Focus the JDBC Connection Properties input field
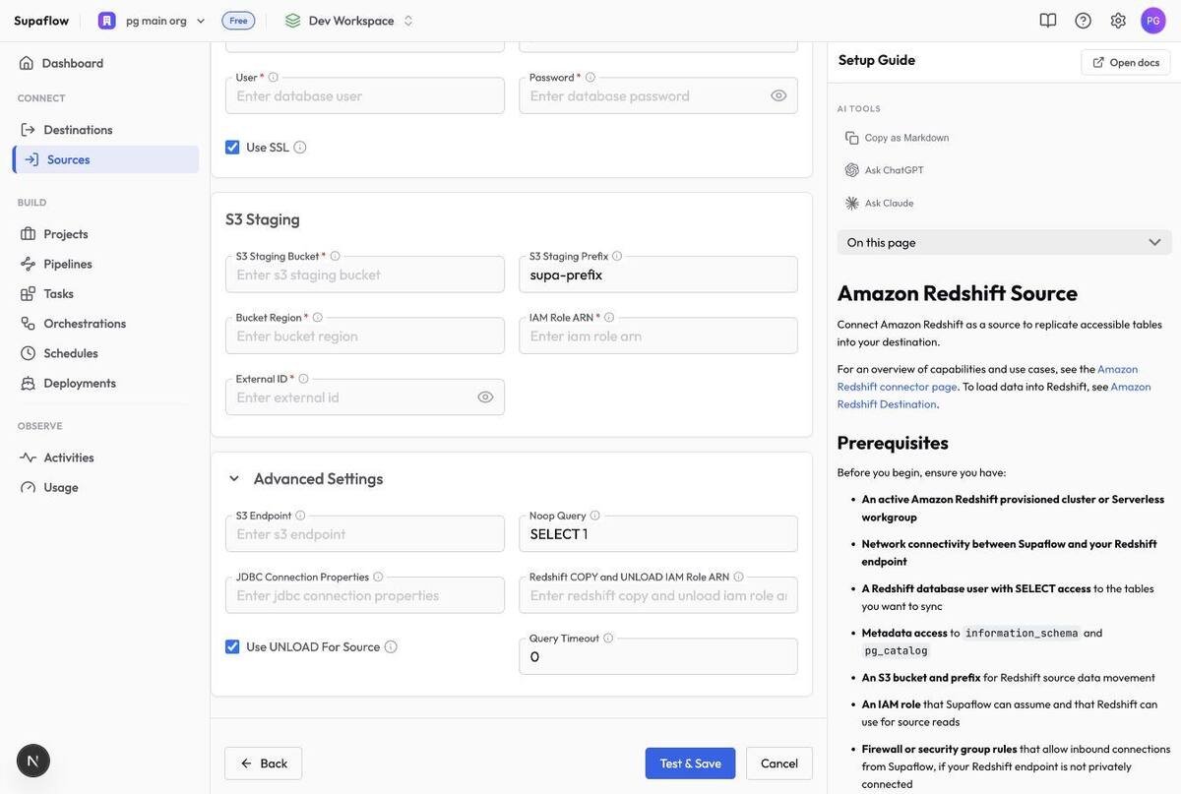Image resolution: width=1181 pixels, height=794 pixels. pyautogui.click(x=365, y=595)
